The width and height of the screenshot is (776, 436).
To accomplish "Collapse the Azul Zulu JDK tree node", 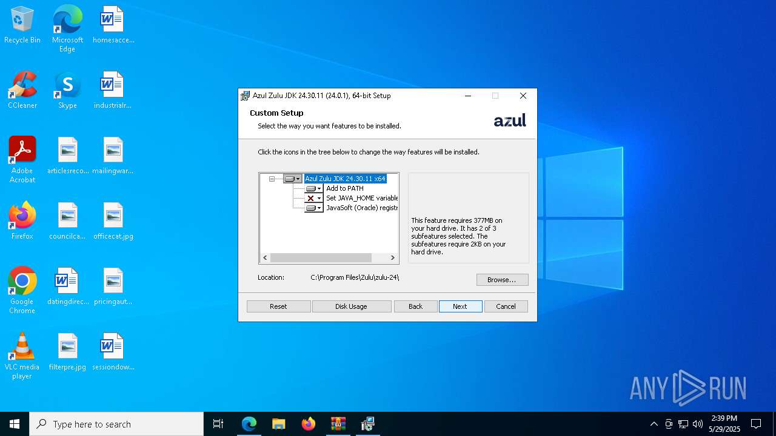I will point(272,179).
